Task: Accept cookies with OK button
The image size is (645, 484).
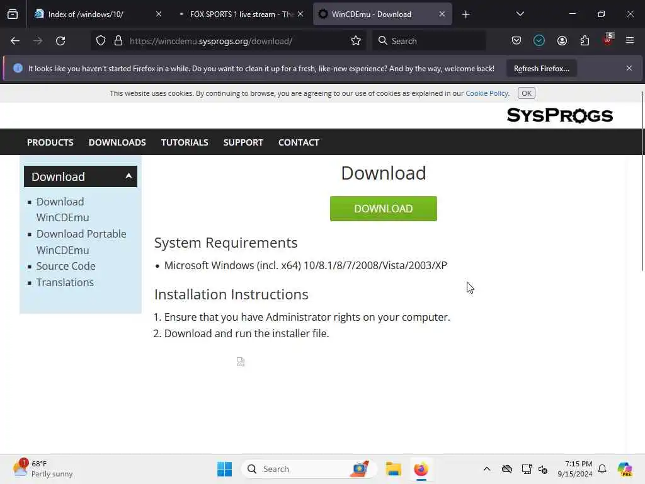Action: (527, 93)
